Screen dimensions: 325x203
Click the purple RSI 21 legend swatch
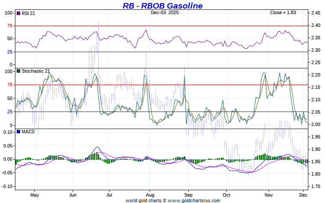18,13
